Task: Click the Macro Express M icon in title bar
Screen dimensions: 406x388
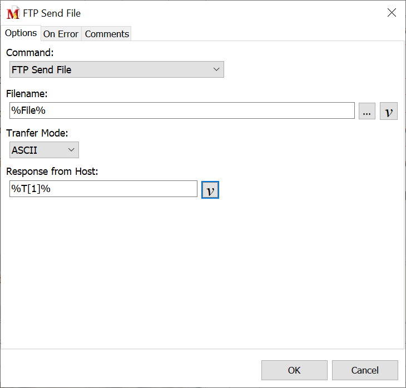Action: (12, 13)
